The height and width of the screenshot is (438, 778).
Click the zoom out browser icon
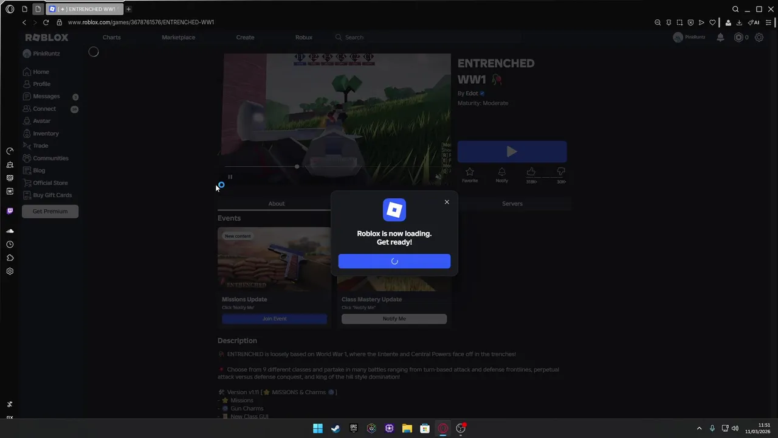coord(658,23)
